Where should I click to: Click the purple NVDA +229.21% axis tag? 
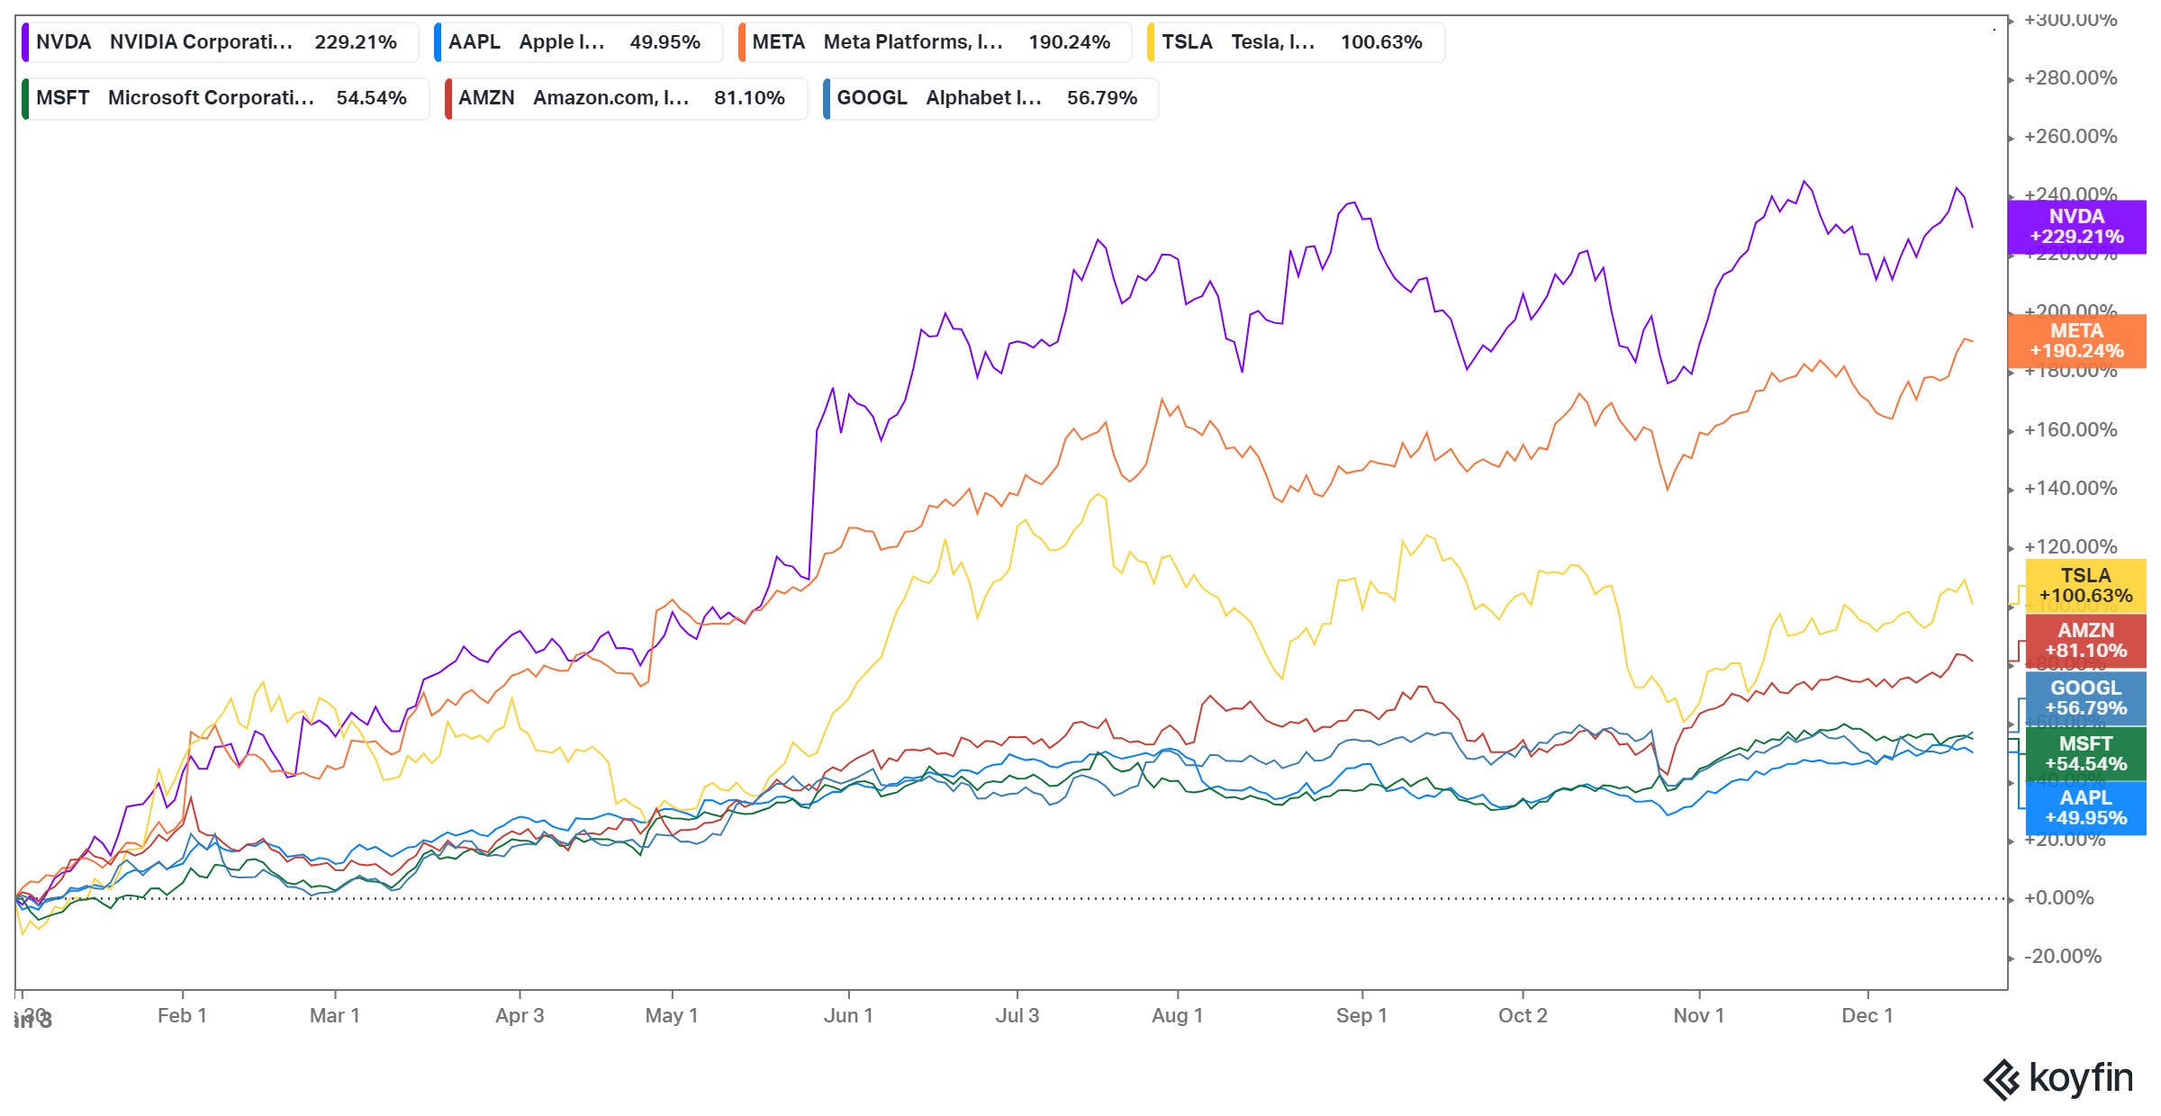[2076, 227]
